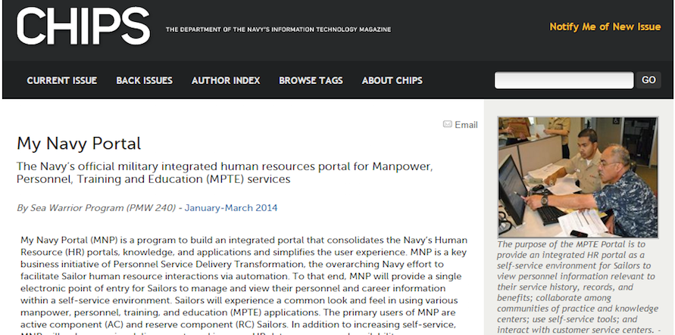Viewport: 675px width, 335px height.
Task: Click the Email envelope icon
Action: [447, 124]
